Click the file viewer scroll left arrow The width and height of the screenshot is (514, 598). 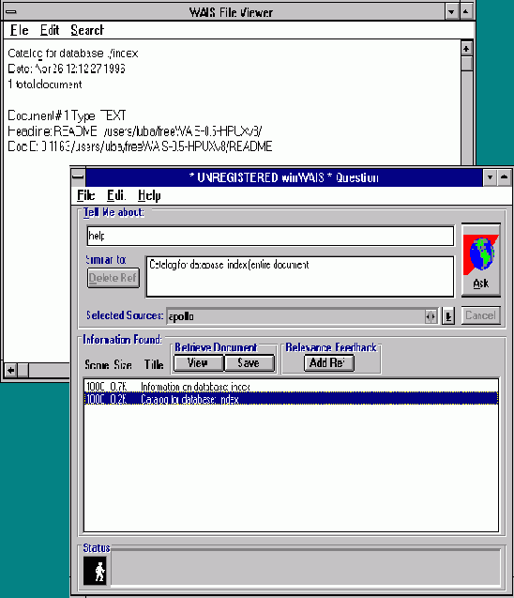(x=10, y=370)
